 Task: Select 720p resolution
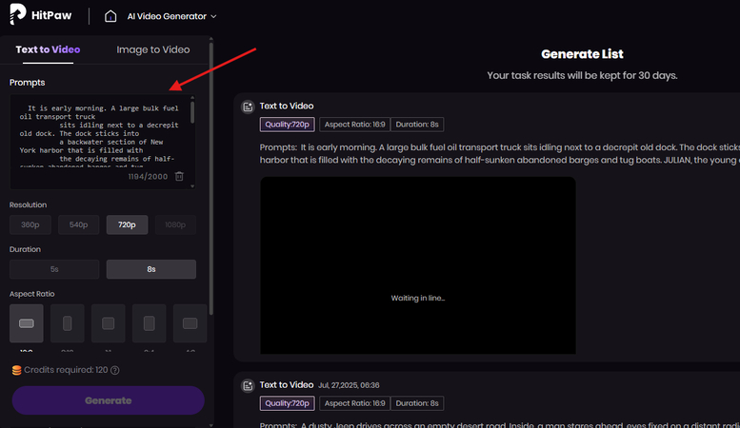pyautogui.click(x=127, y=224)
